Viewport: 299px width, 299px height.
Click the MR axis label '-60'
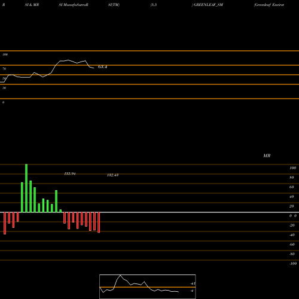[292, 245]
